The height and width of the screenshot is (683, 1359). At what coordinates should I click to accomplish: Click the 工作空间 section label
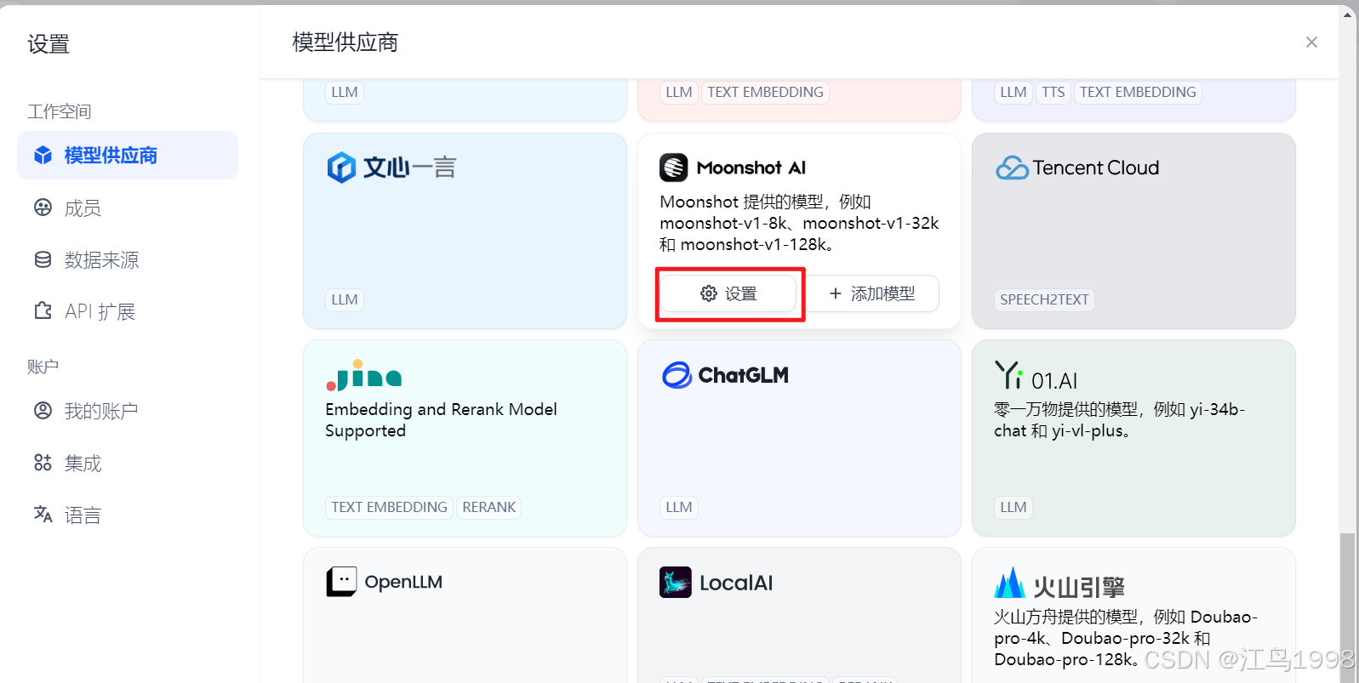[x=59, y=111]
